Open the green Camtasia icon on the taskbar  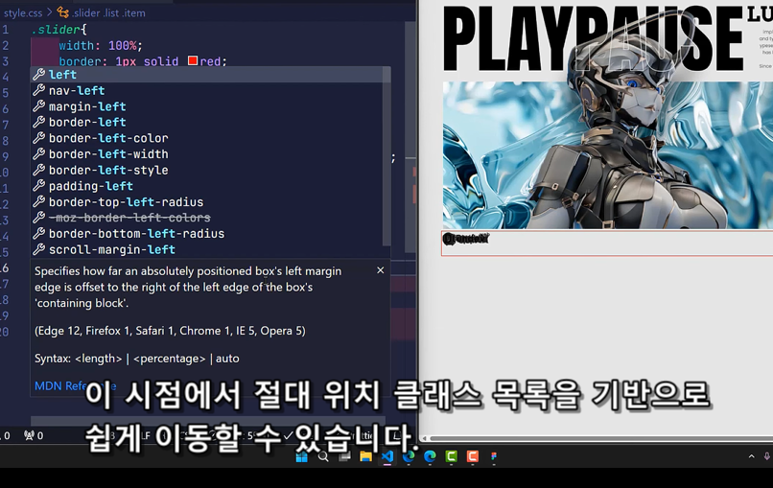click(x=451, y=457)
